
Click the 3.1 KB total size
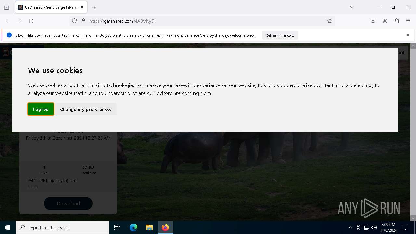[88, 167]
